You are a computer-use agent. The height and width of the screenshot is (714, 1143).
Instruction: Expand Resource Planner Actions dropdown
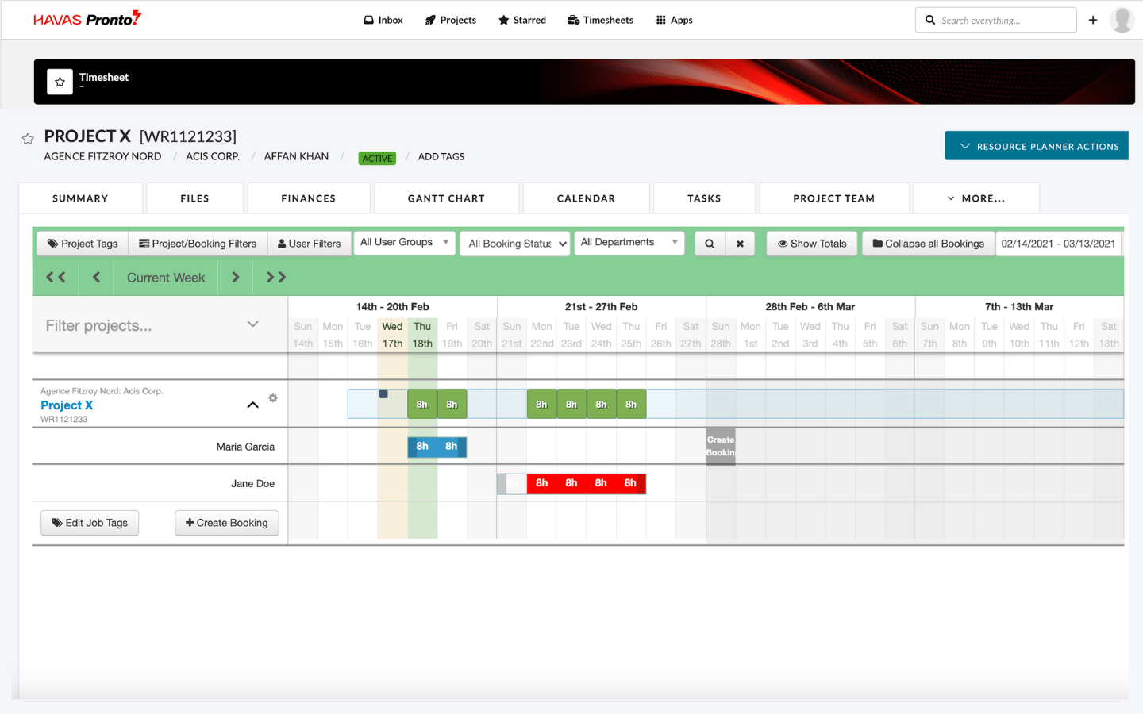point(1037,146)
